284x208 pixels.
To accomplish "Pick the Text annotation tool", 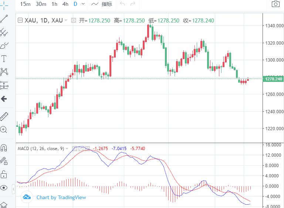I will click(x=4, y=59).
